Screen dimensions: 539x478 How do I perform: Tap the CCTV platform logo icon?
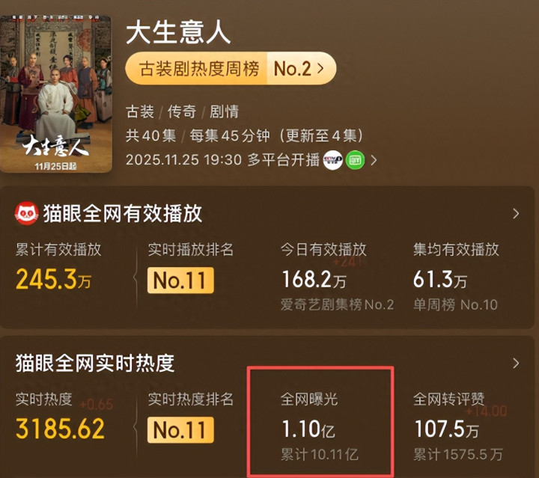332,160
